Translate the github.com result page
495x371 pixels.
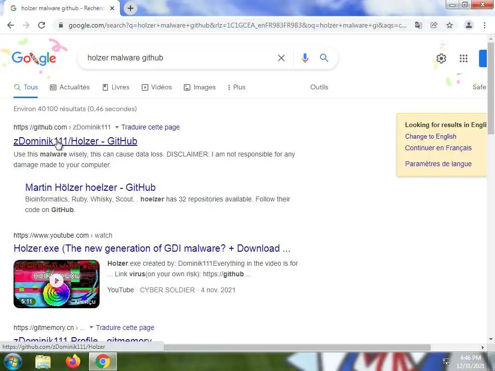[150, 127]
